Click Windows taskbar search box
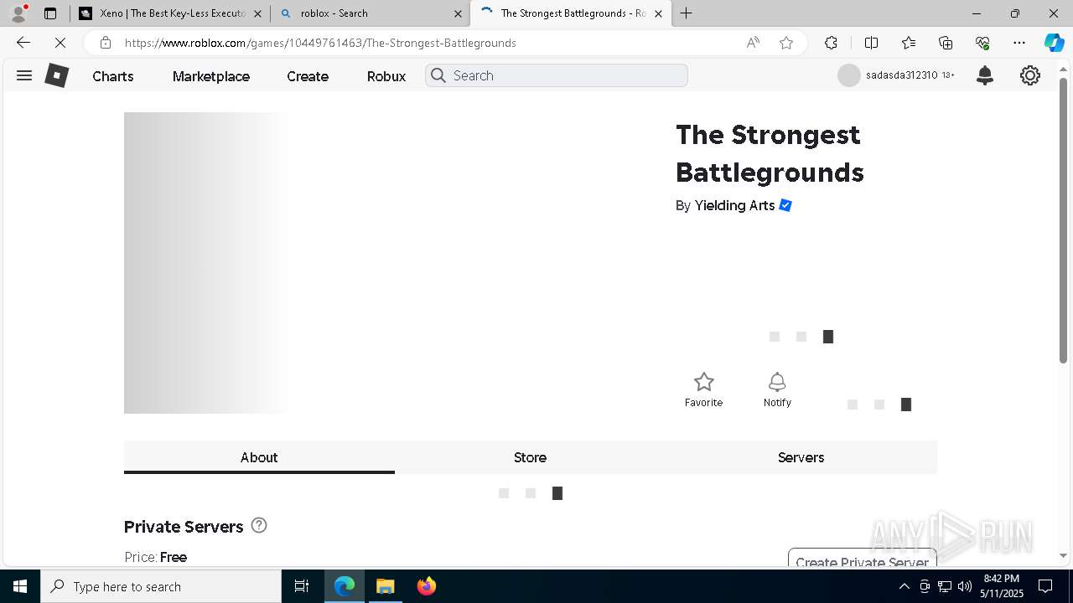1073x603 pixels. tap(161, 586)
